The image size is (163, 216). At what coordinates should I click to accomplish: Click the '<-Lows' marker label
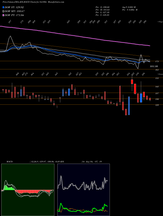pyautogui.click(x=160, y=74)
